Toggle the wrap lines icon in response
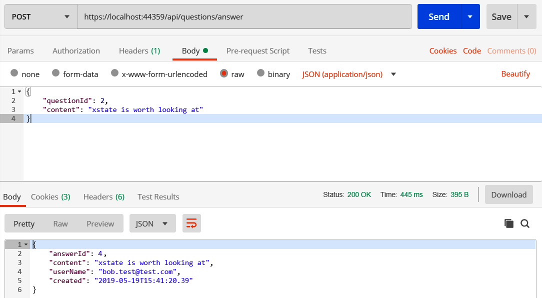The image size is (542, 298). [x=191, y=223]
